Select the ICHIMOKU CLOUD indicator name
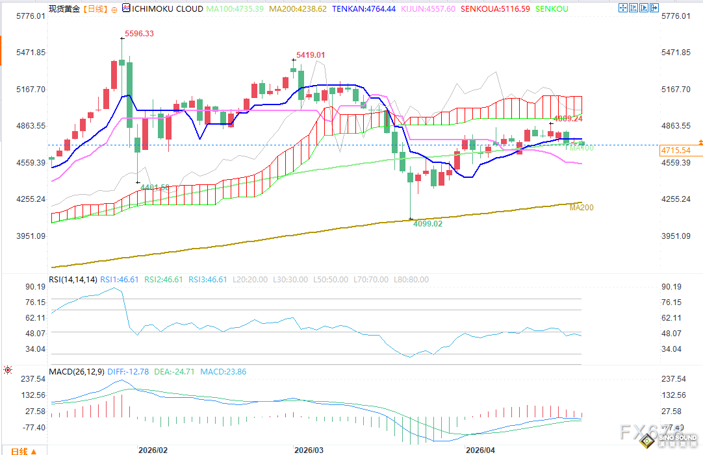Screen dimensions: 703x455 coord(167,9)
